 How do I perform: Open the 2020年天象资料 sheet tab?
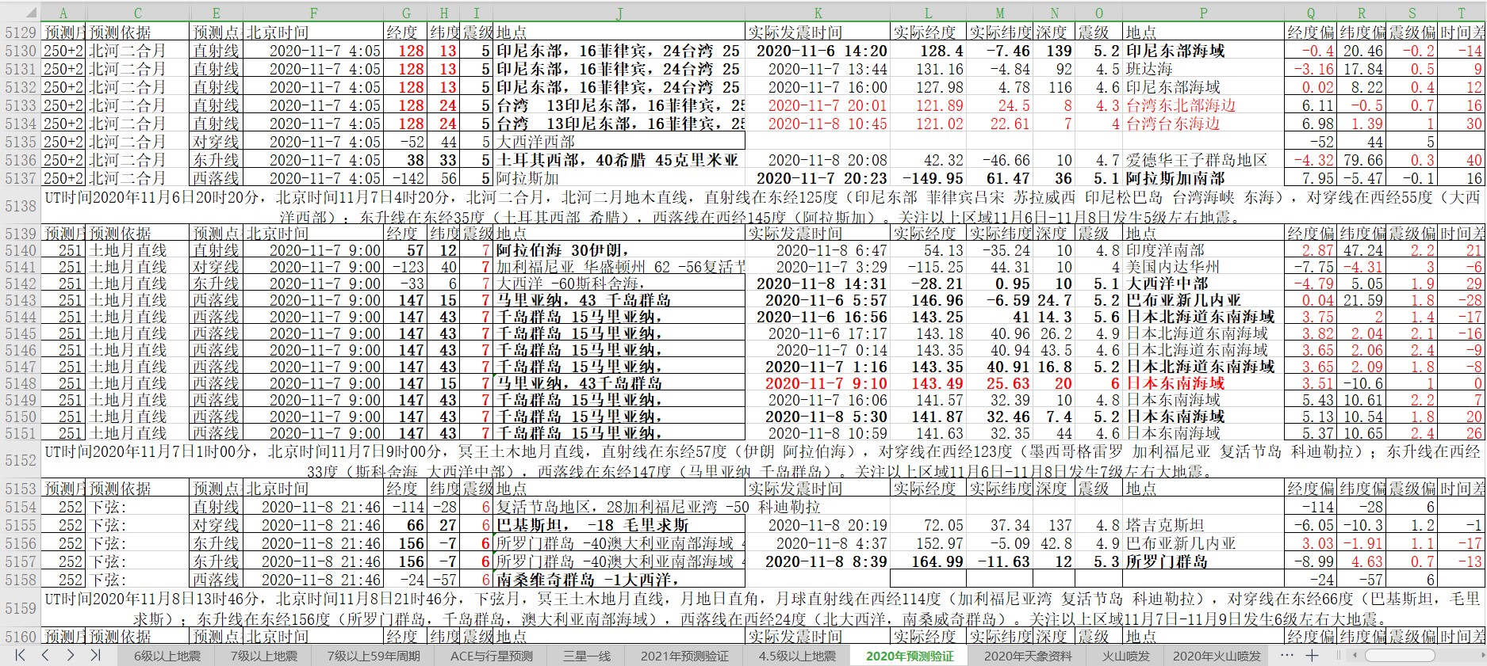[x=1028, y=656]
